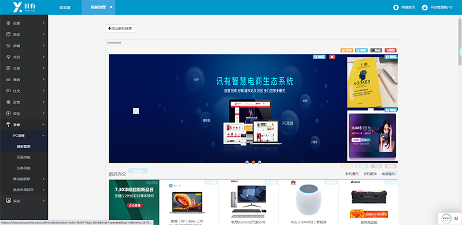Open the HP laptop product image
462x225 pixels.
coord(187,202)
